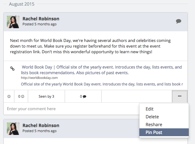Screen dimensions: 195x144
Task: Click the smiley reaction icon on the post
Action: 9,96
